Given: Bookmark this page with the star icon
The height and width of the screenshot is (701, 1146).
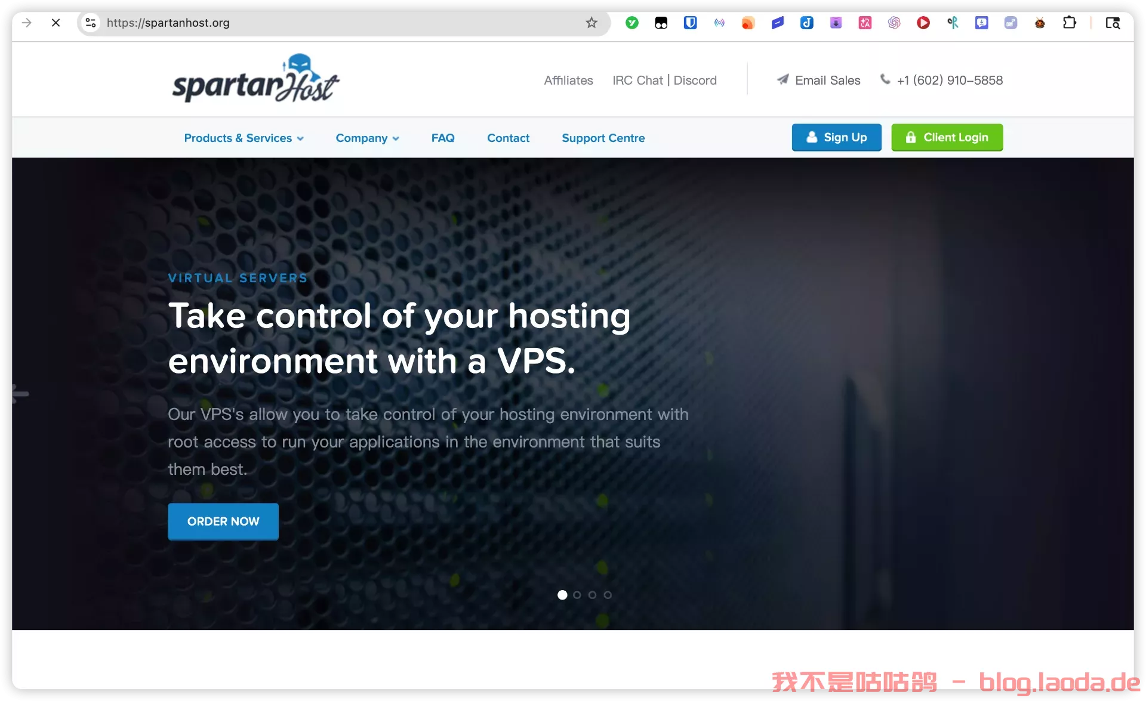Looking at the screenshot, I should click(x=591, y=23).
